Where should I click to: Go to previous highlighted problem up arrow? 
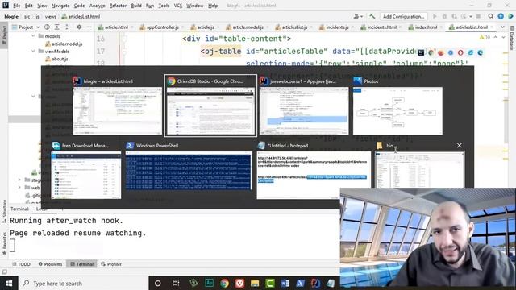coord(496,37)
